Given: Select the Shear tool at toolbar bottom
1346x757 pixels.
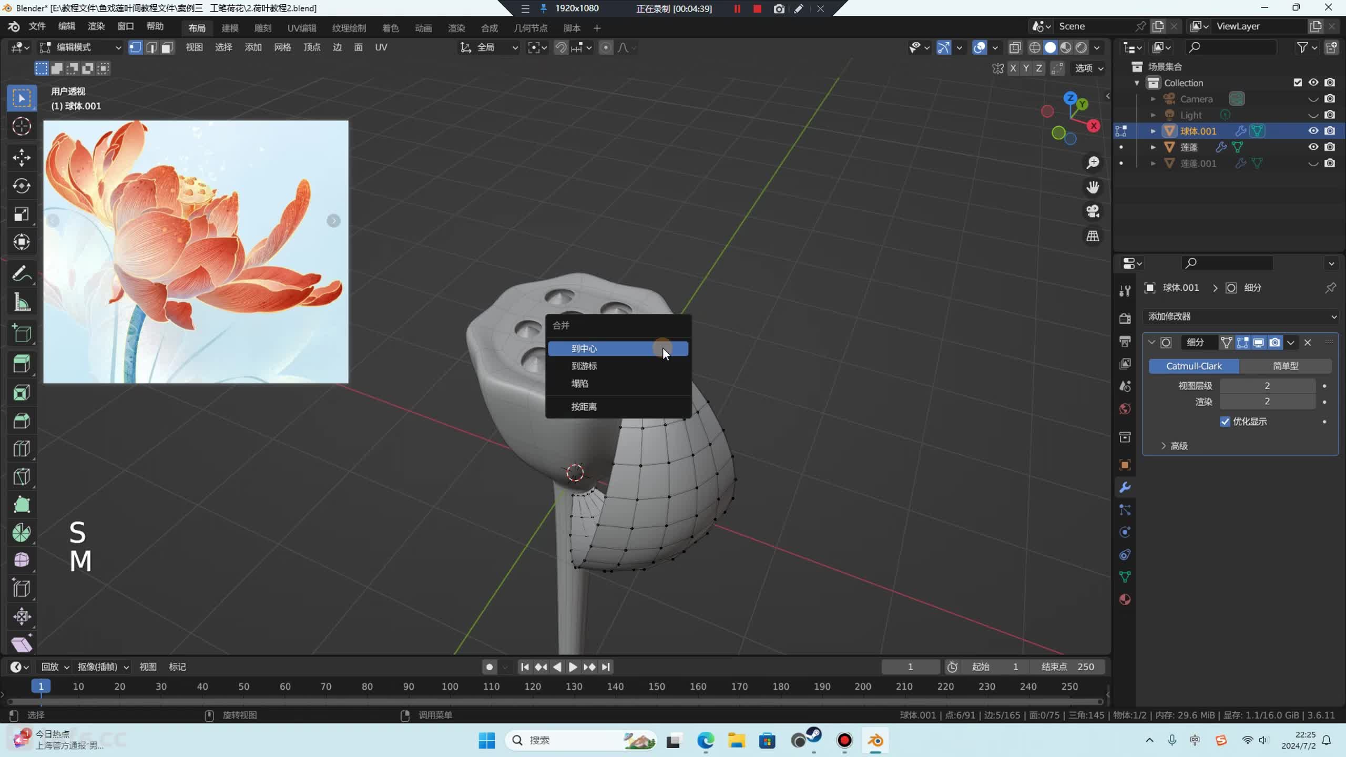Looking at the screenshot, I should (22, 645).
